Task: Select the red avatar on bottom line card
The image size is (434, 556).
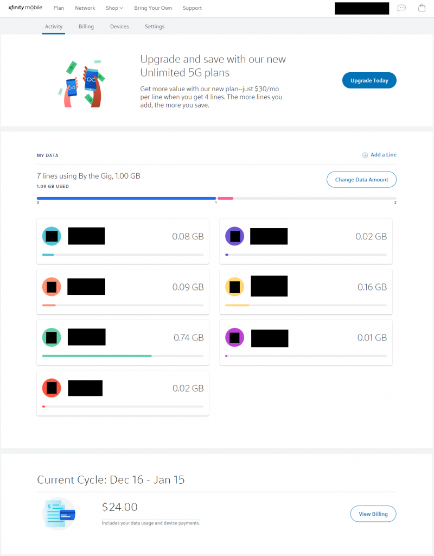Action: [x=52, y=388]
